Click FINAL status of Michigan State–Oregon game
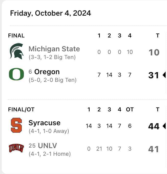The height and width of the screenshot is (174, 167). (x=16, y=36)
